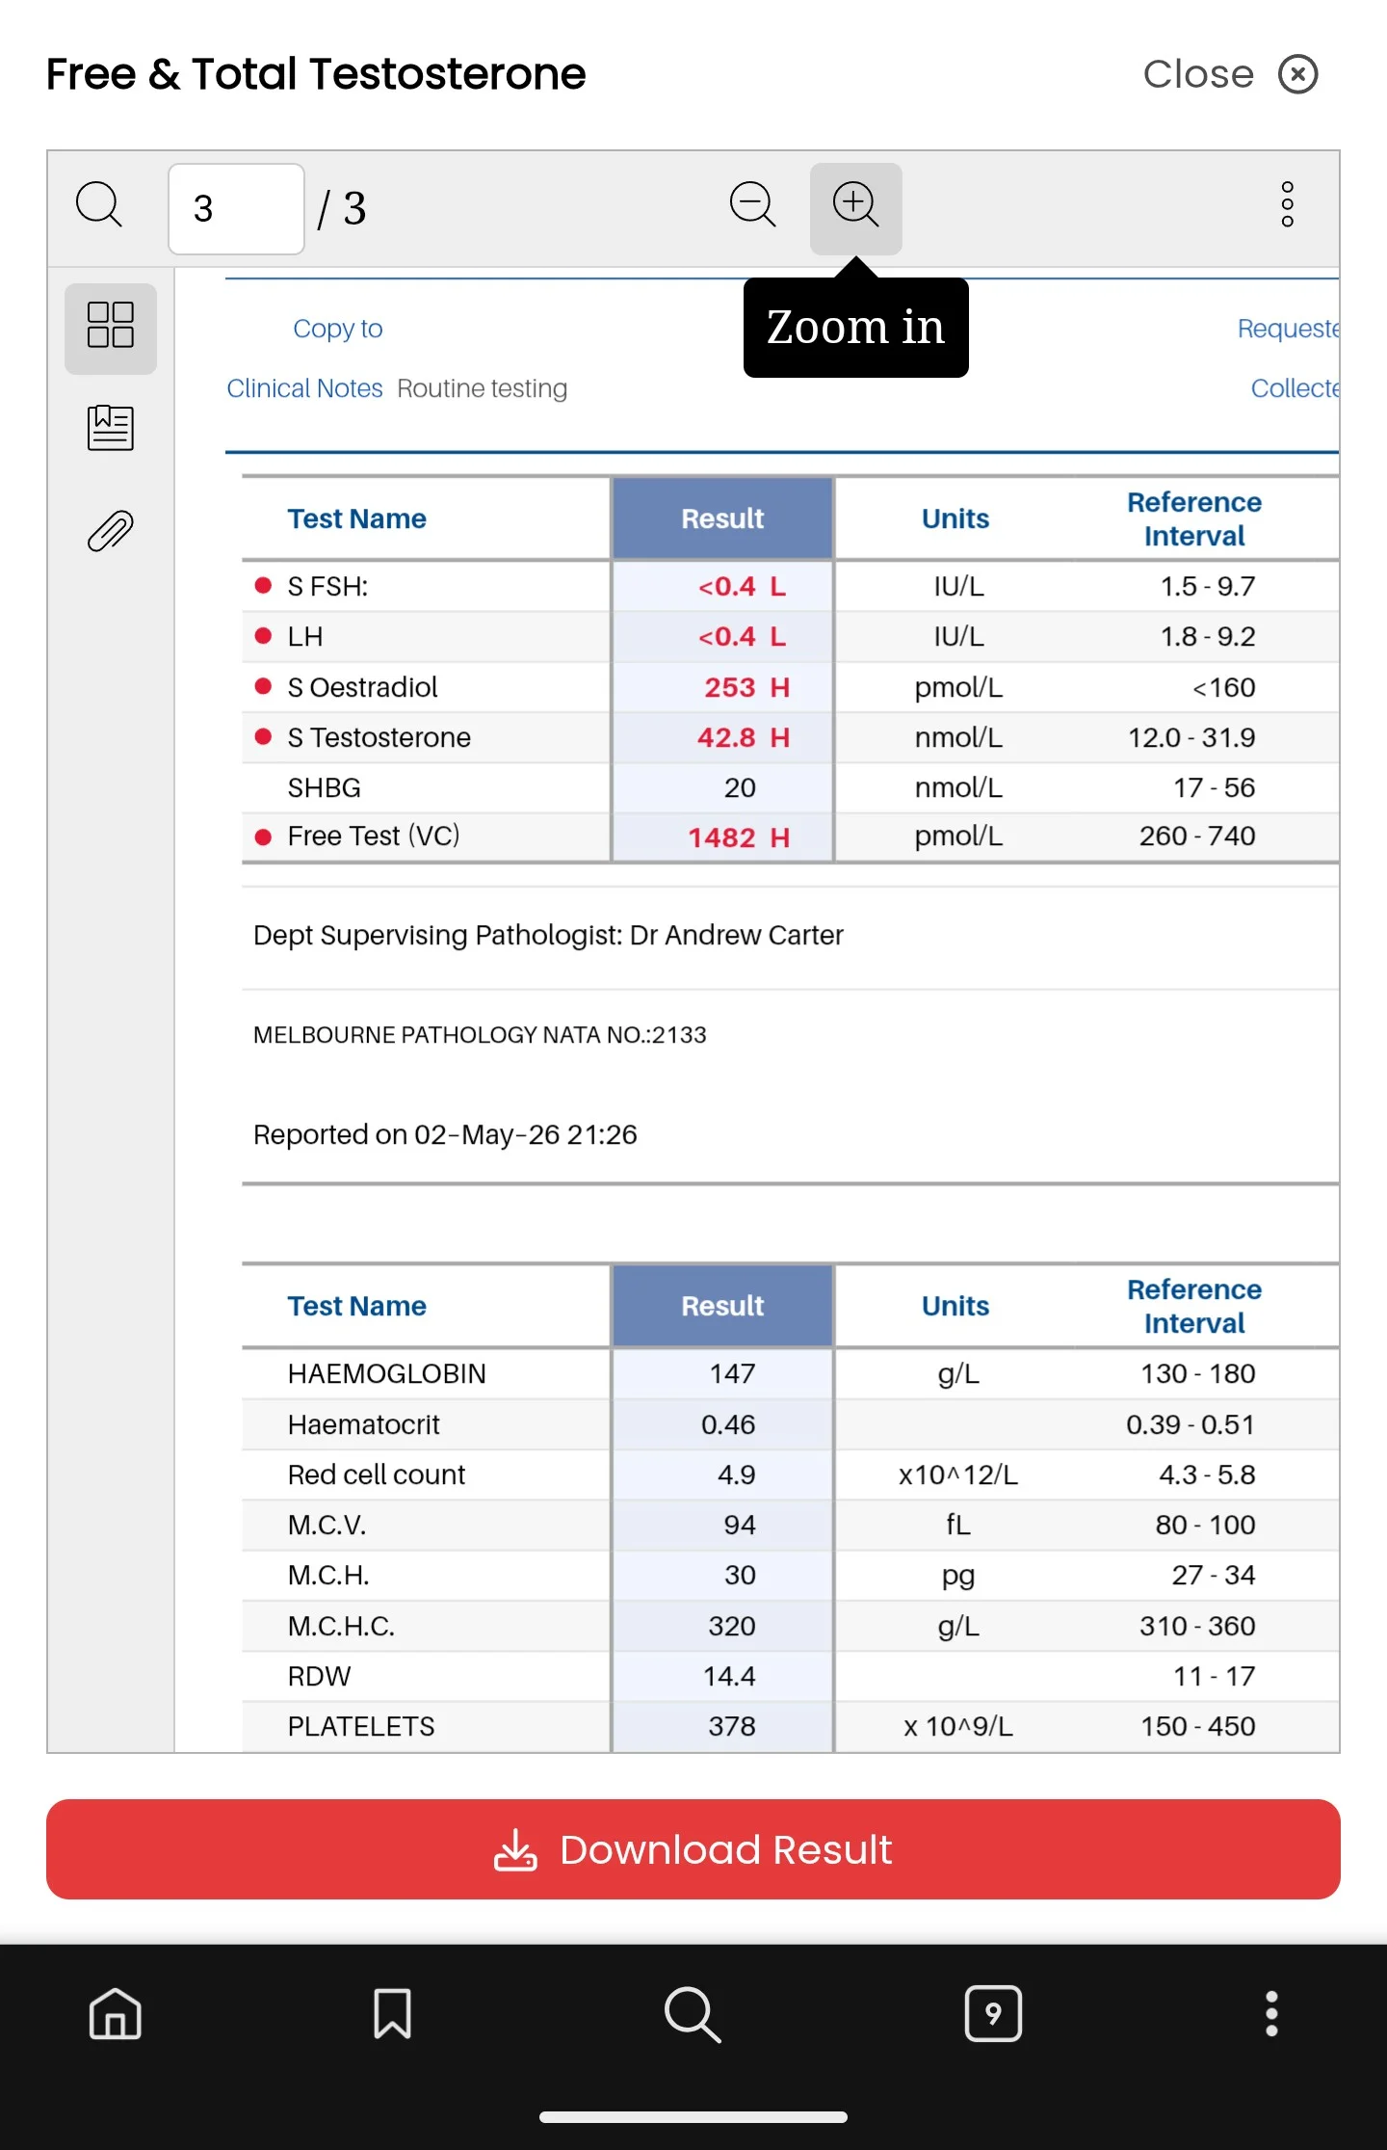Select the LH result <0.4 L
1387x2150 pixels.
[742, 637]
